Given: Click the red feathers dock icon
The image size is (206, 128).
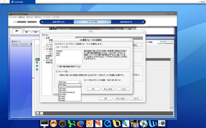Looking at the screenshot, I should (98, 124).
